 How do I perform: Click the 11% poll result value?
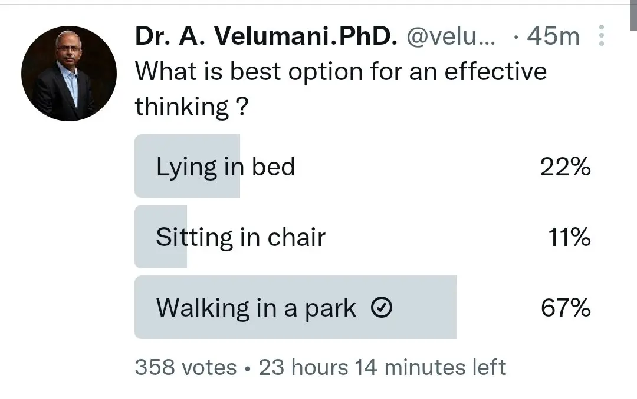[x=569, y=238]
